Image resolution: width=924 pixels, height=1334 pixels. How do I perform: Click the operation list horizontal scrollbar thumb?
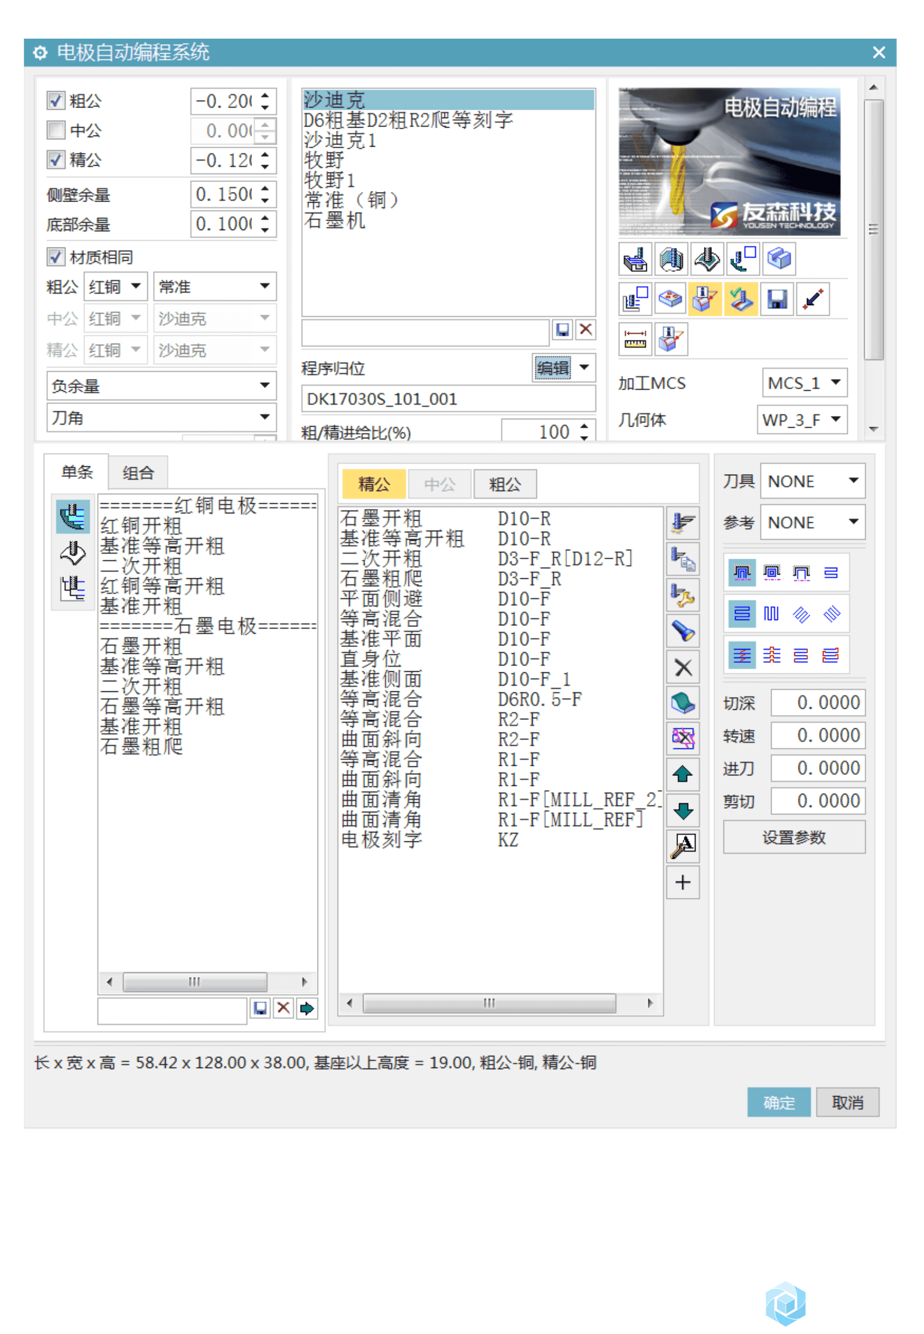[489, 1003]
